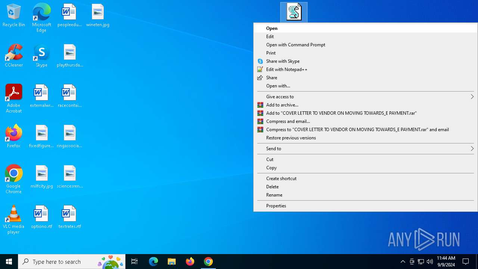Show hidden system tray icons

click(x=403, y=262)
